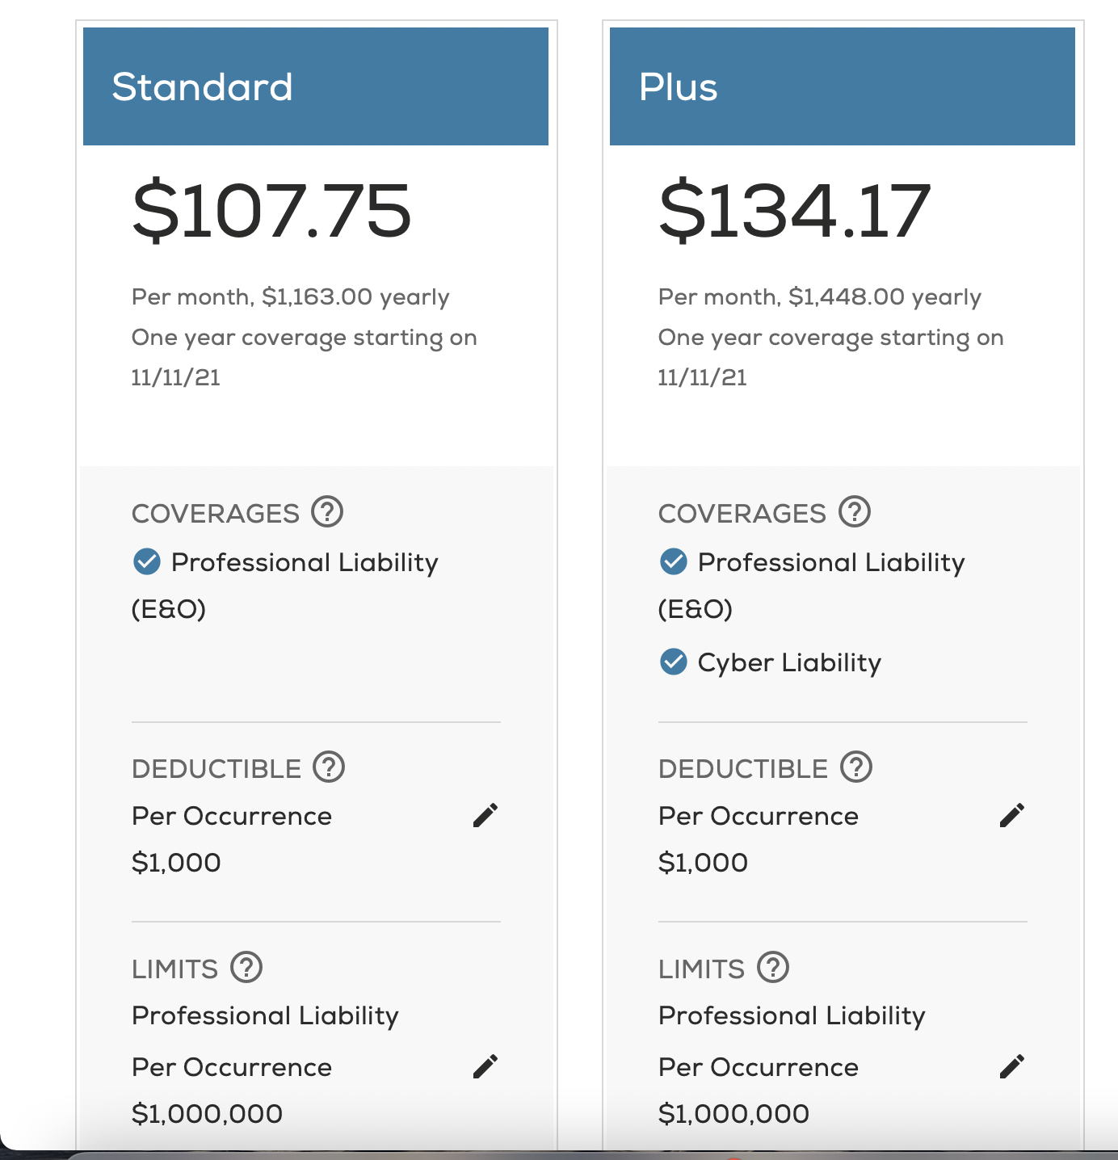The height and width of the screenshot is (1160, 1118).
Task: Click Standard plan $1,000 deductible value
Action: coord(176,863)
